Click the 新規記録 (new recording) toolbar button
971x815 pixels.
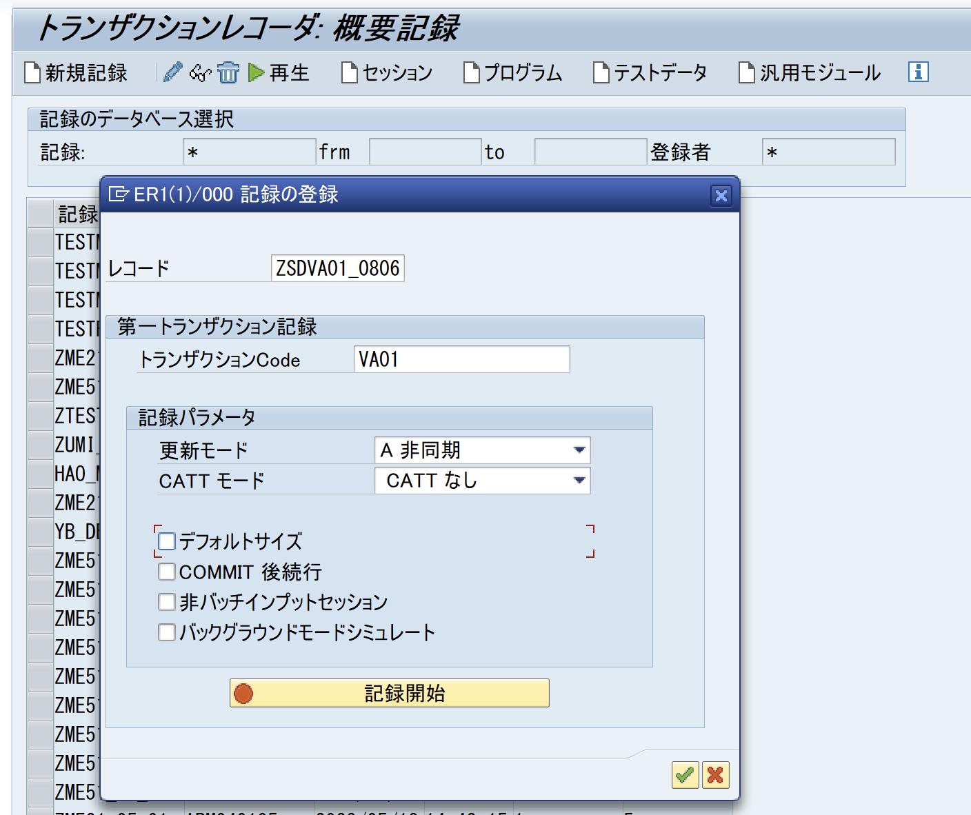[76, 72]
